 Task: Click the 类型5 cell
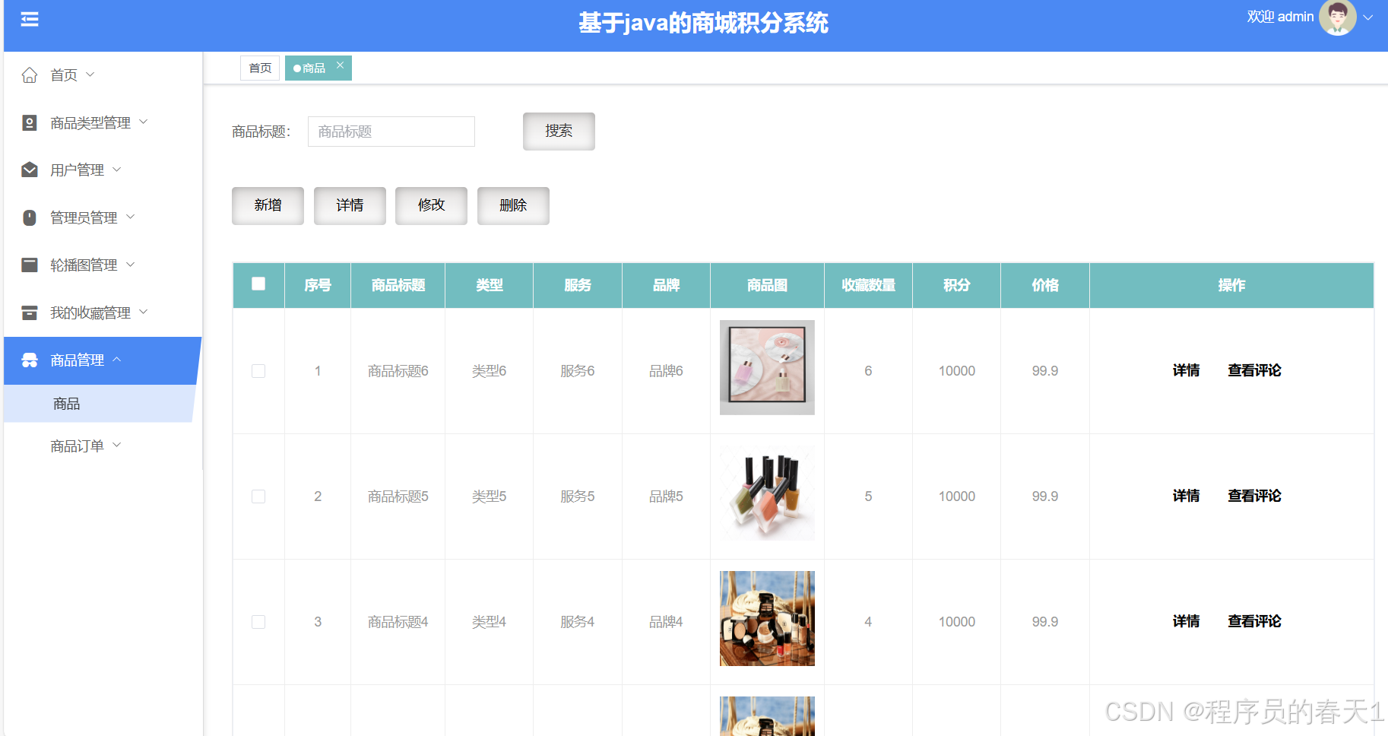(489, 496)
